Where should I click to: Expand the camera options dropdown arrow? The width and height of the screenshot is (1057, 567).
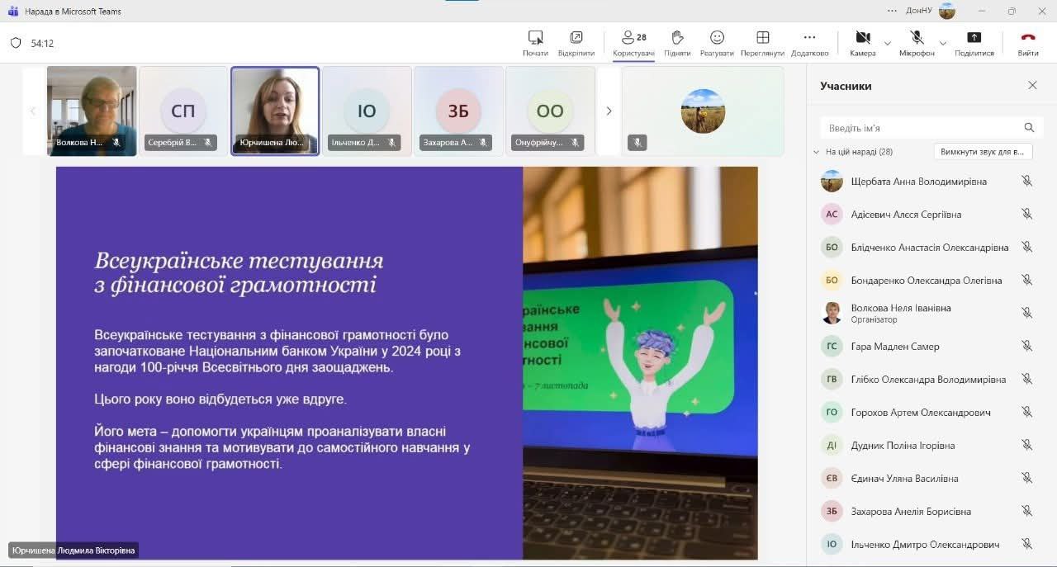point(888,43)
